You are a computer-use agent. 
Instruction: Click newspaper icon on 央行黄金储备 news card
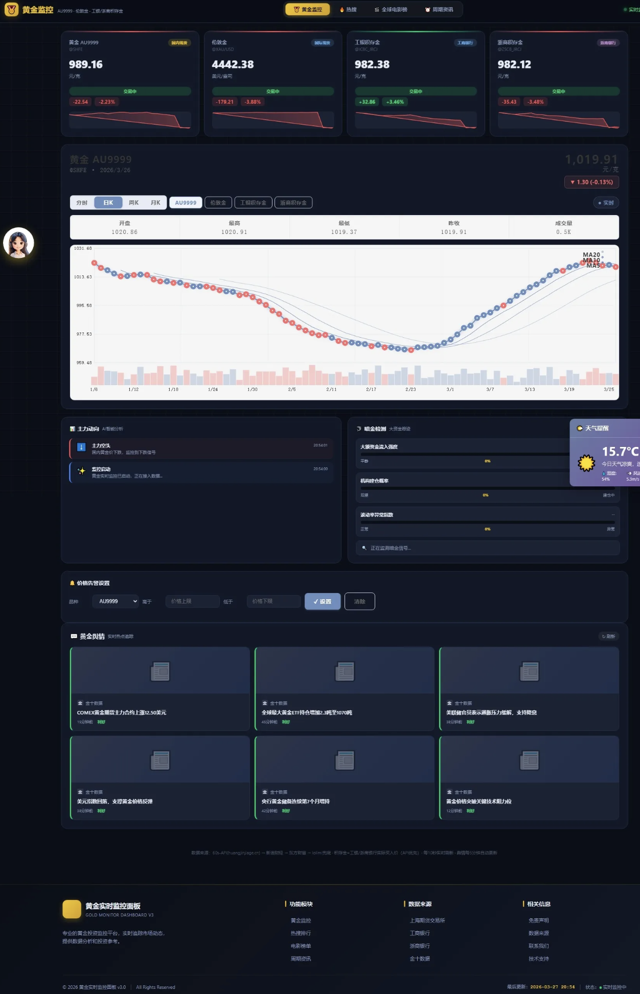coord(345,760)
